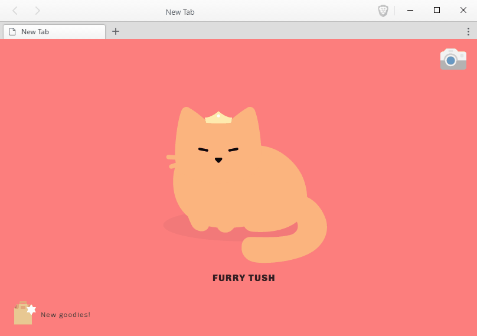Click the page icon on the tab
The width and height of the screenshot is (477, 336).
pos(12,32)
